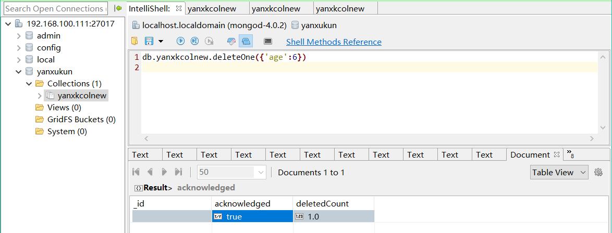The image size is (612, 233).
Task: Click the config database icon
Action: [29, 47]
